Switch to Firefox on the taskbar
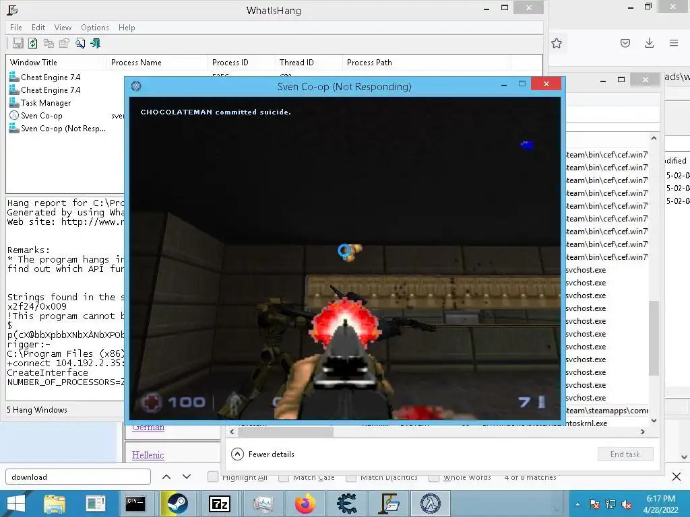 click(305, 504)
